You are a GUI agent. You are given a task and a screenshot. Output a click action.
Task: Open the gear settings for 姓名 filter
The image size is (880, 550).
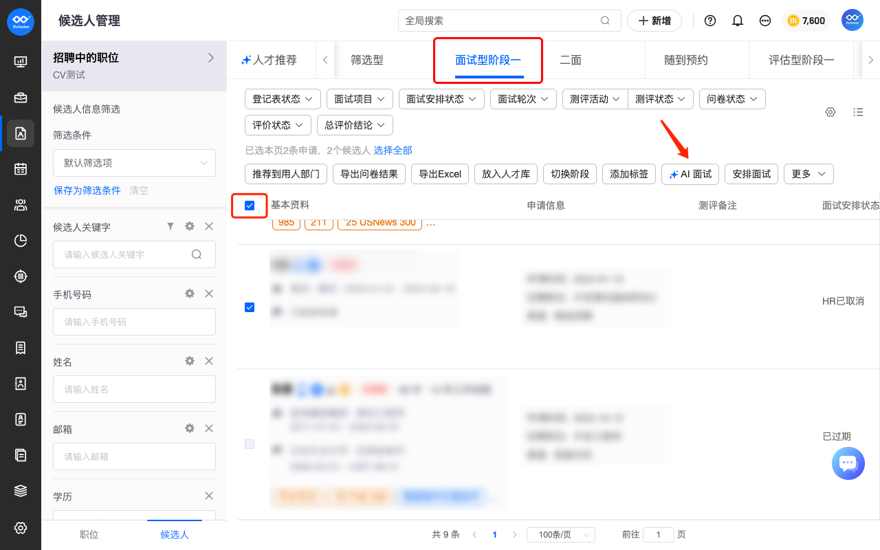pyautogui.click(x=190, y=361)
